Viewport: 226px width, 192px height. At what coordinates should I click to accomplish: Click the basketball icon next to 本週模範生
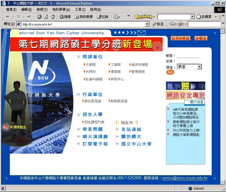pos(6,127)
